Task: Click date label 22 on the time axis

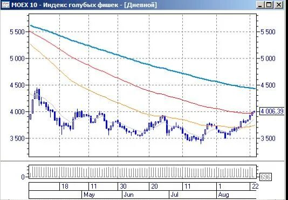Action: tap(255, 186)
